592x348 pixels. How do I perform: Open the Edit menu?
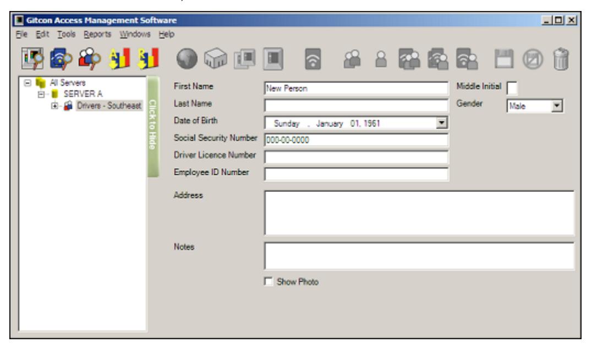tap(42, 34)
